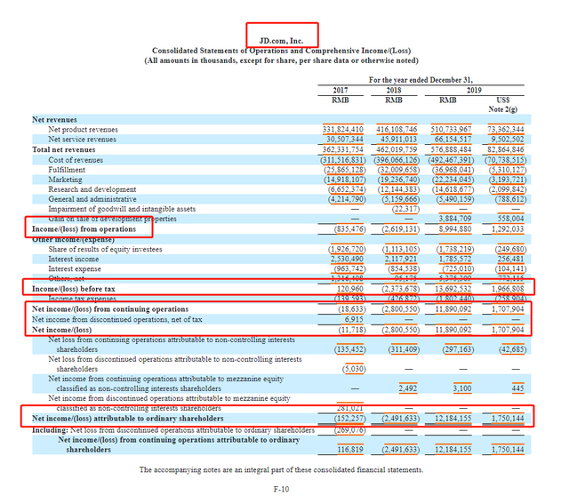Select the US$ Note 2(g) column header
The image size is (569, 504).
tap(503, 105)
